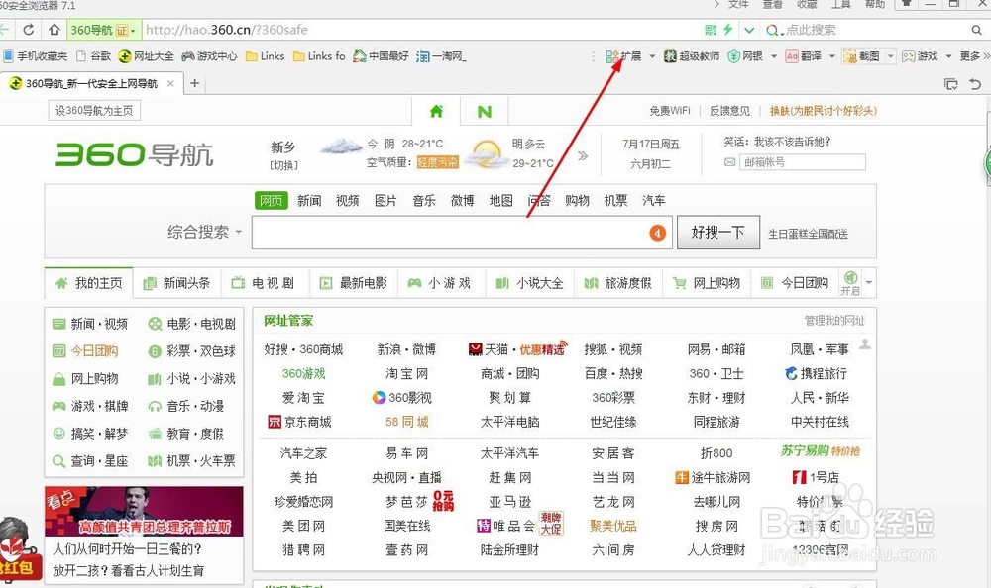The height and width of the screenshot is (588, 991).
Task: Open 游戏 toolbar item
Action: click(920, 56)
